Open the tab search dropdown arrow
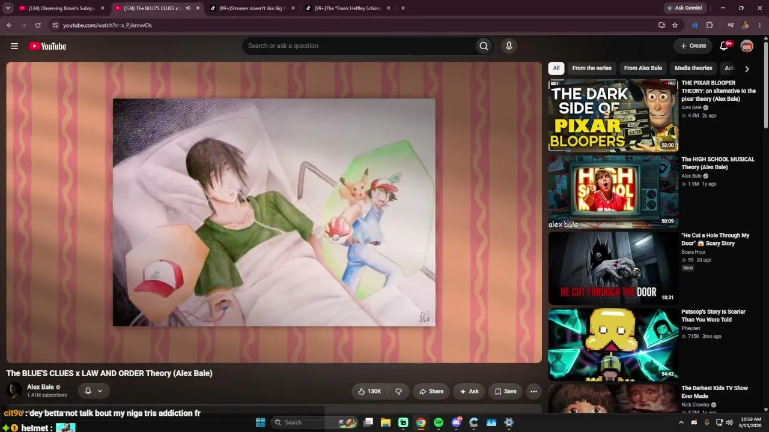Screen dimensions: 769x432 click(8, 8)
